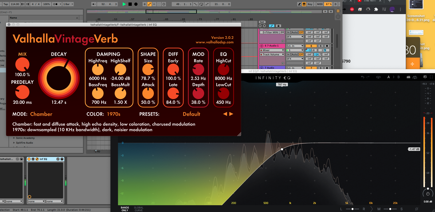Select preset slot A in Infinity EQ
The width and height of the screenshot is (435, 212).
(388, 77)
